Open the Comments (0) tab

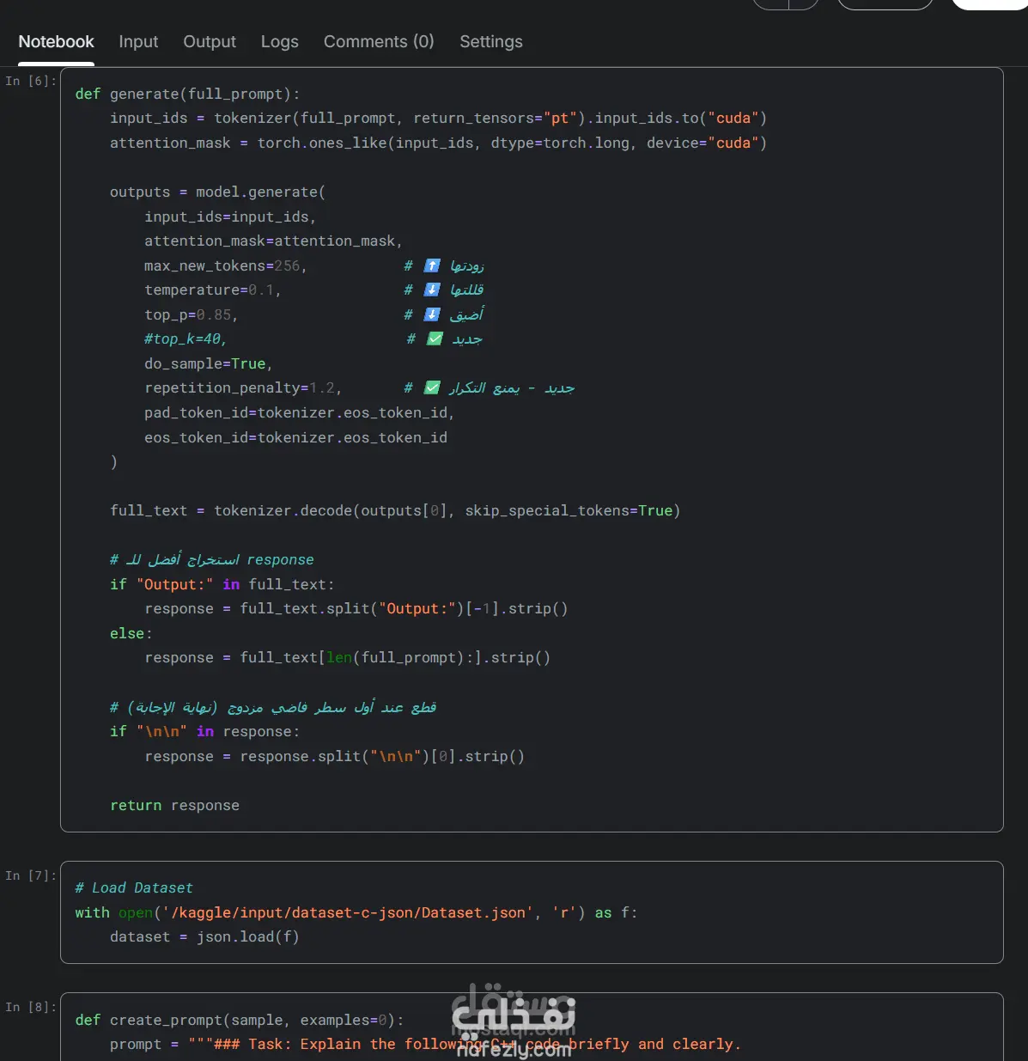(x=379, y=41)
